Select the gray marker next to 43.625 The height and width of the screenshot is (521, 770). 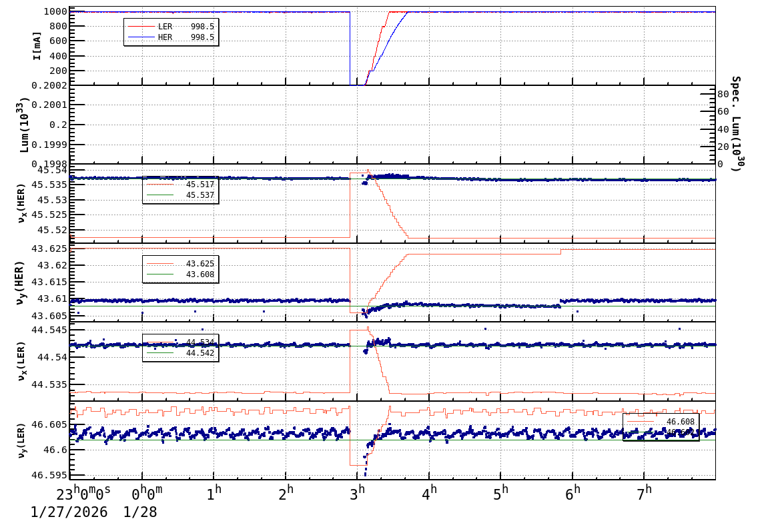(160, 263)
